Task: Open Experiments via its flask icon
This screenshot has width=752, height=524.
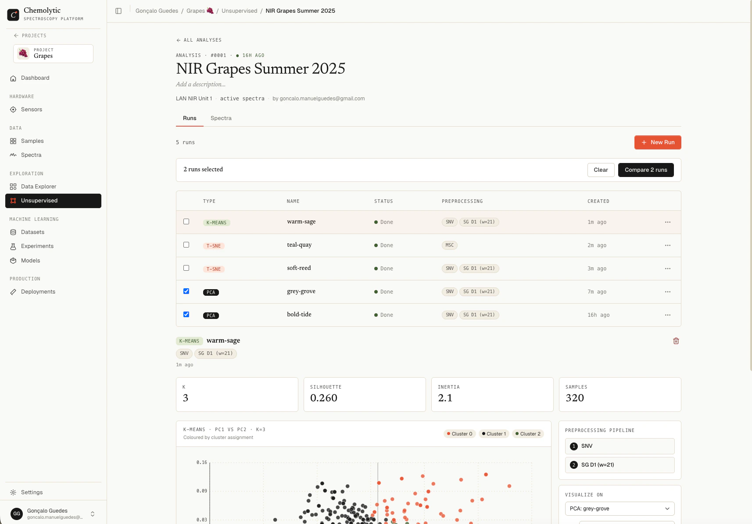Action: coord(13,246)
